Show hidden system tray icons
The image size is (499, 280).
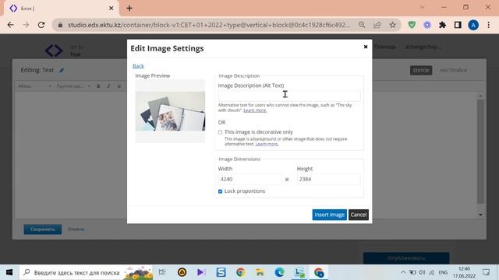403,272
